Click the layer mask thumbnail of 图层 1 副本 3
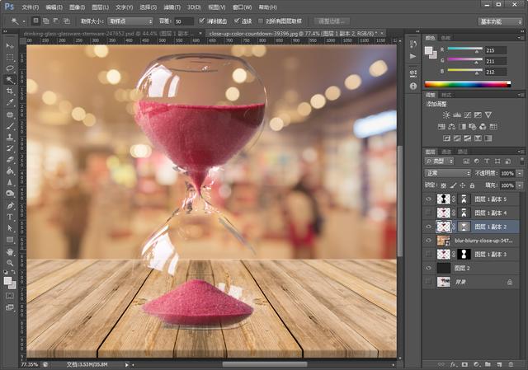The height and width of the screenshot is (370, 528). (464, 255)
